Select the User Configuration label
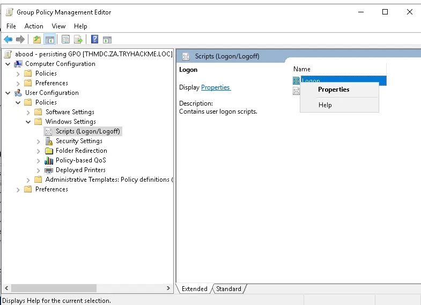 [x=52, y=93]
